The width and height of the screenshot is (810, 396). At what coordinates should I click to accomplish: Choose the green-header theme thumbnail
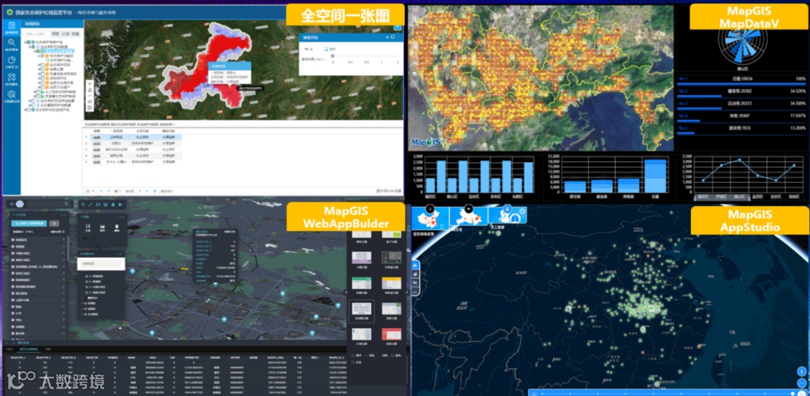pos(361,283)
